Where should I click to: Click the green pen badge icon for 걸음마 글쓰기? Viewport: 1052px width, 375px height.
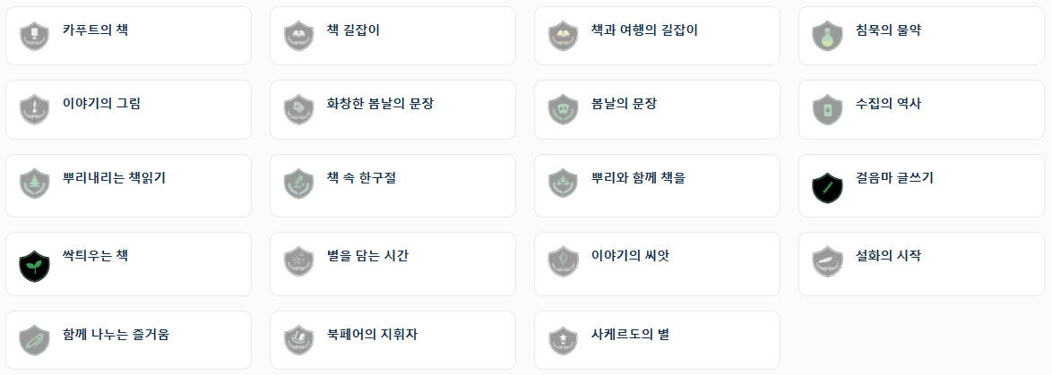827,188
